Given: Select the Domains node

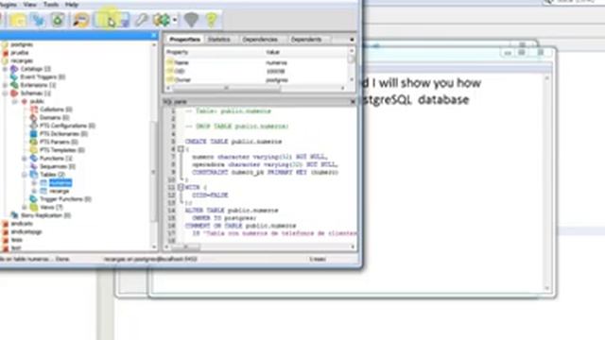Looking at the screenshot, I should (x=55, y=117).
